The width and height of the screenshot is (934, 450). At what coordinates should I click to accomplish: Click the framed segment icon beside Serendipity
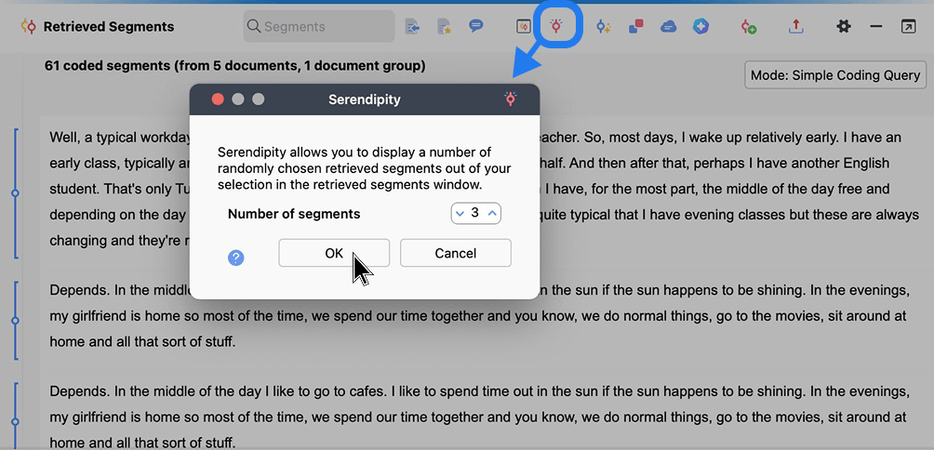(524, 26)
